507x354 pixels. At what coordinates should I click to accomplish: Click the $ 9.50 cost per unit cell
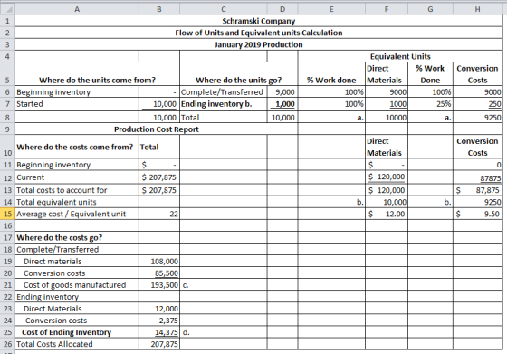pyautogui.click(x=478, y=214)
